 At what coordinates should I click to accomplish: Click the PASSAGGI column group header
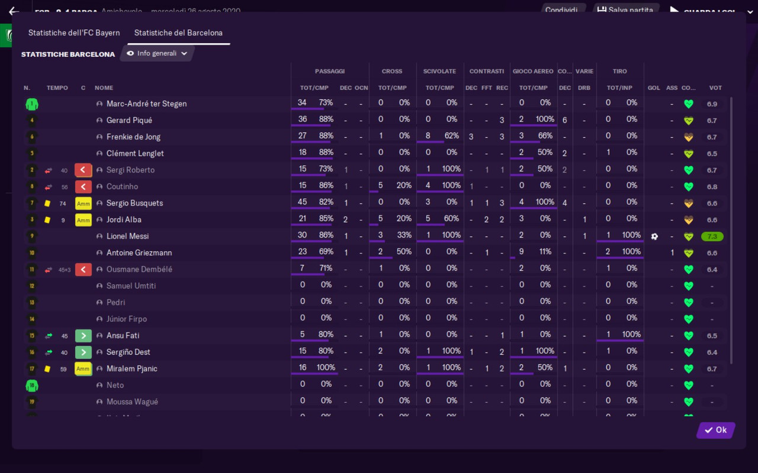coord(330,72)
